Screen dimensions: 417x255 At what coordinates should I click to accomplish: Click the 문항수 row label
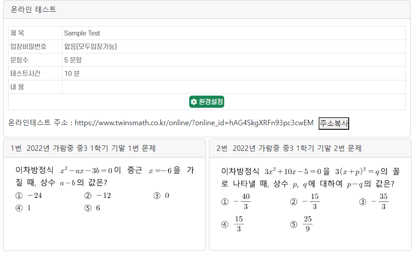coord(19,60)
